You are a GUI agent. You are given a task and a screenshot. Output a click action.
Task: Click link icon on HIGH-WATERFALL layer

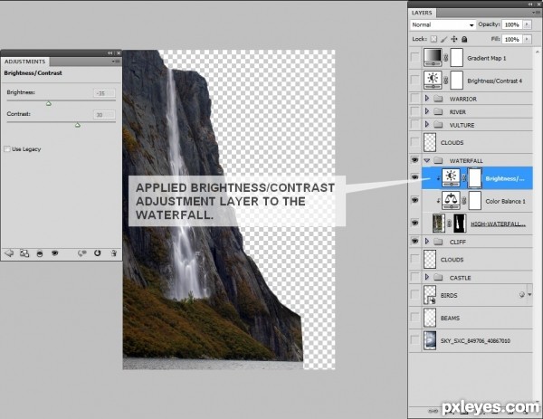pos(449,224)
